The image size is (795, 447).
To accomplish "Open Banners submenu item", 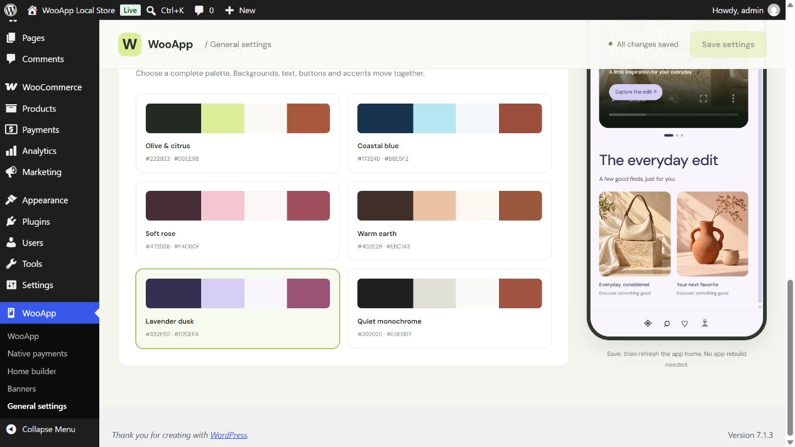I will pos(21,389).
